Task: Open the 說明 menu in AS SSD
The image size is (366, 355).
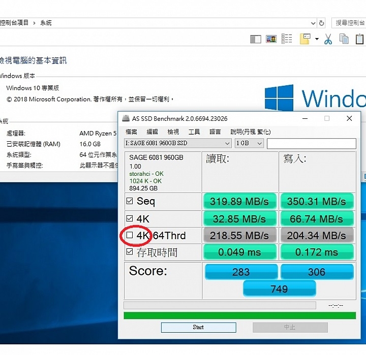Action: 251,132
